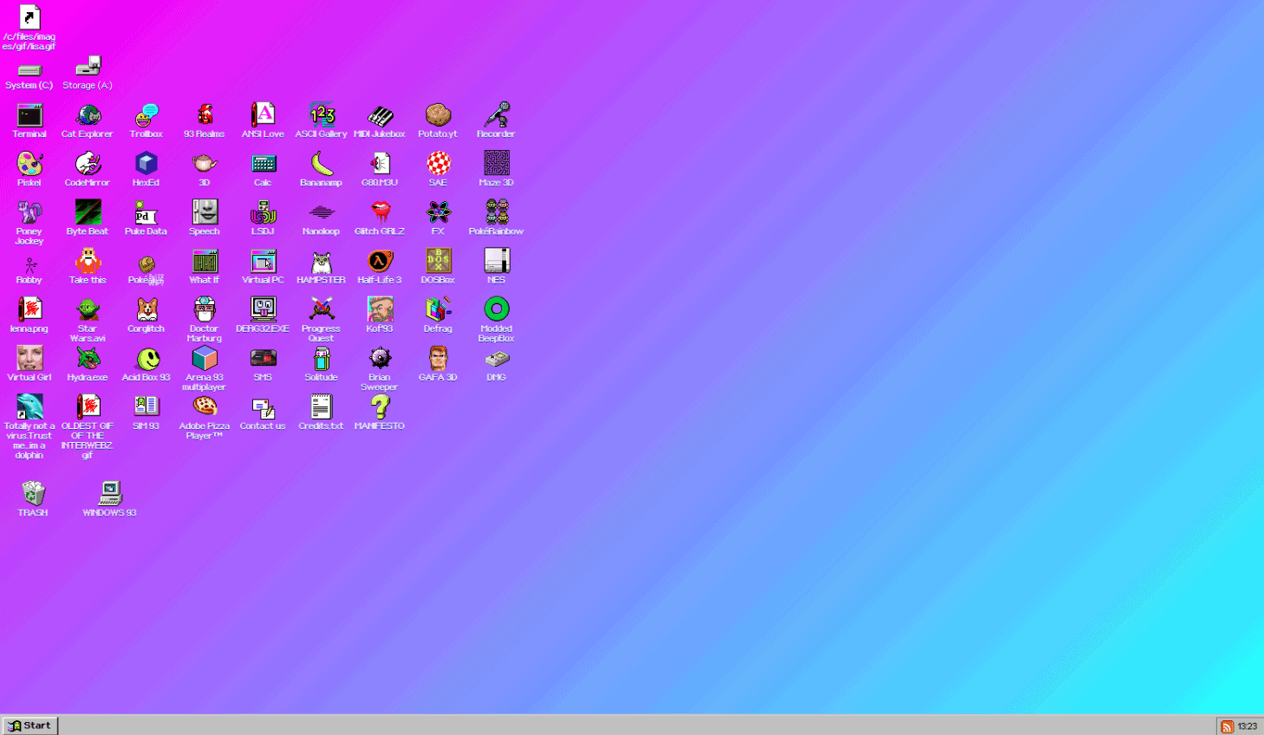Open Adobe Pizza Player
This screenshot has width=1264, height=735.
204,405
